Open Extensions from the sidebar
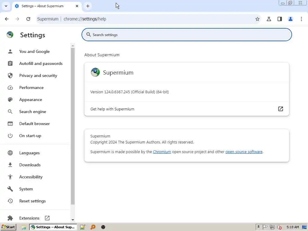The width and height of the screenshot is (308, 231). click(29, 218)
